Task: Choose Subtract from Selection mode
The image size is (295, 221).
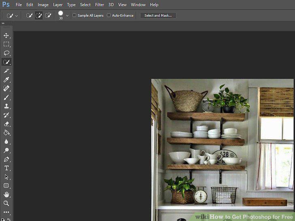Action: tap(48, 15)
